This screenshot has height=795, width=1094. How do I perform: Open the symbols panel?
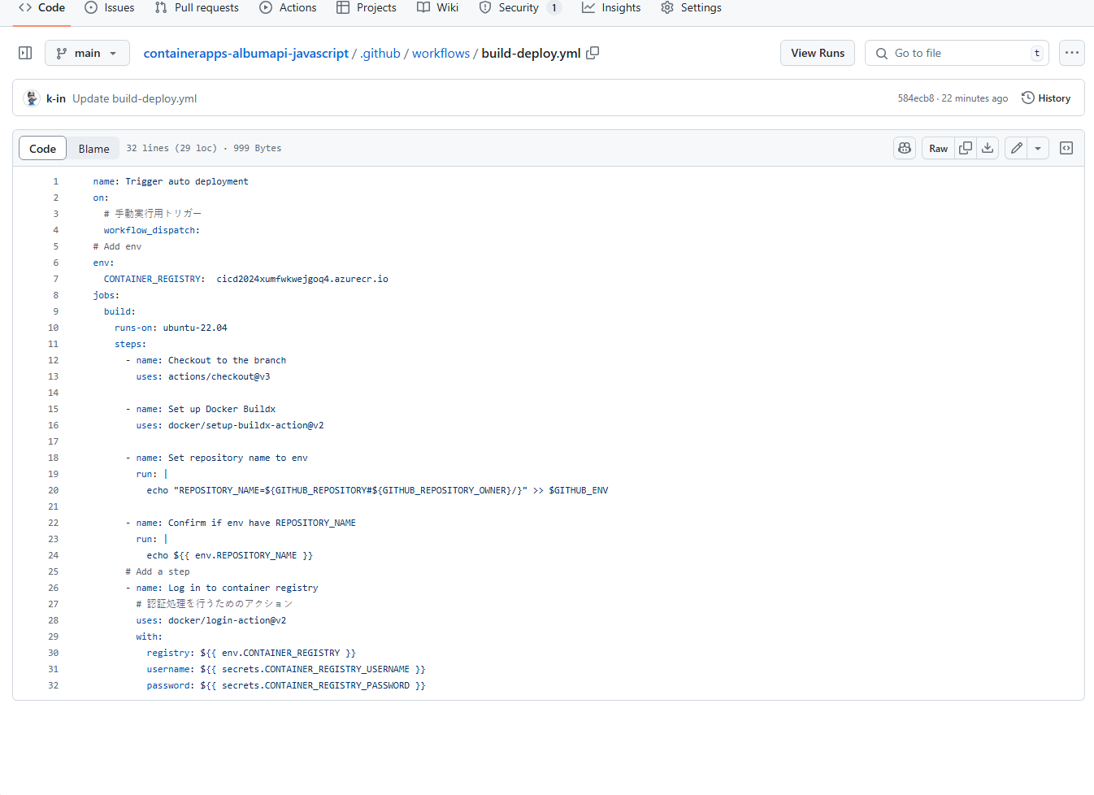pyautogui.click(x=1066, y=148)
